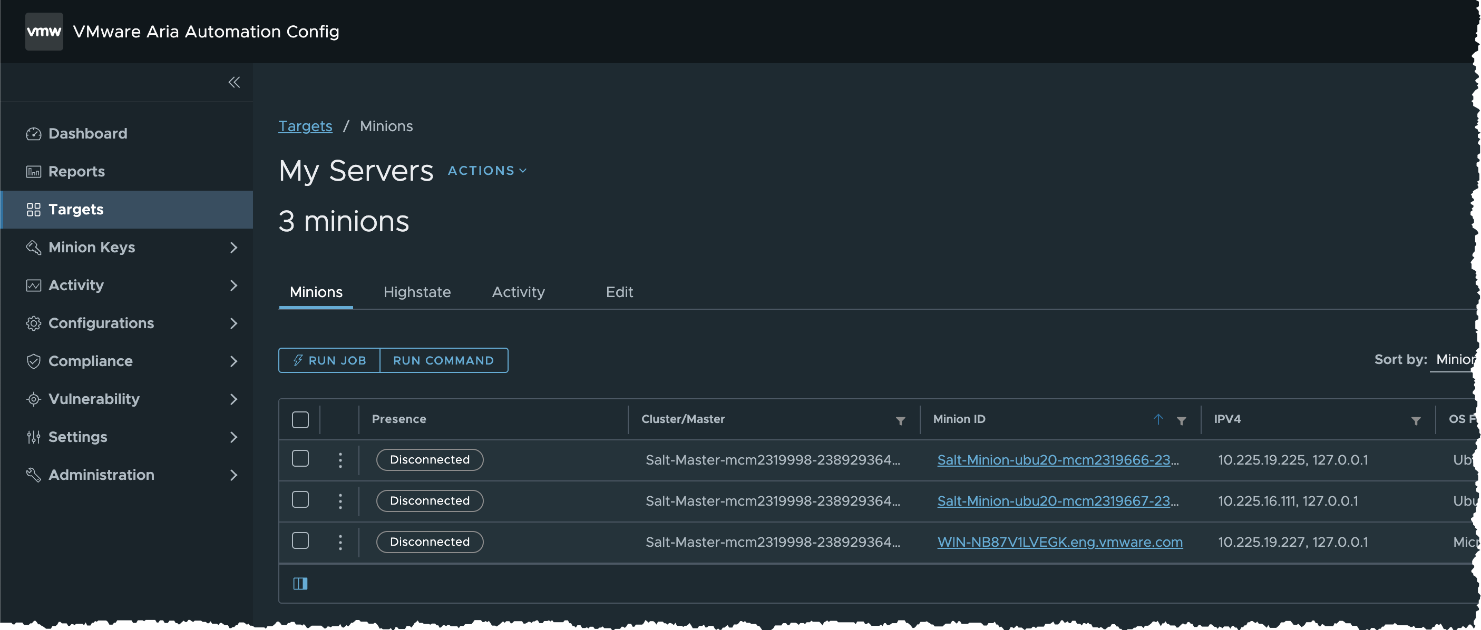Expand the Minion Keys submenu chevron

(233, 248)
